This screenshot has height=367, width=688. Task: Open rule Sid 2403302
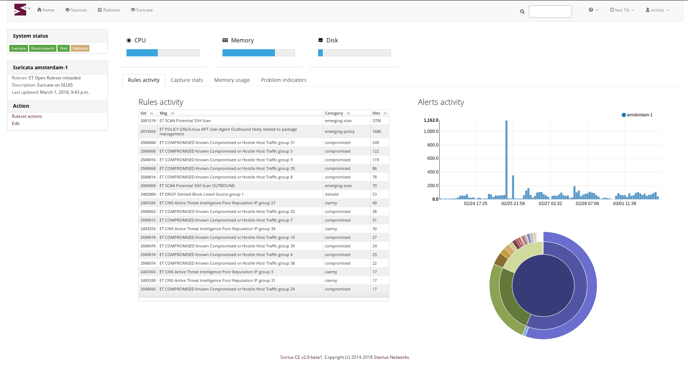point(148,272)
